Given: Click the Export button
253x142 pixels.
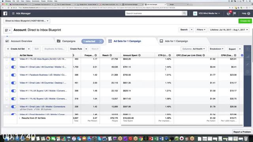Looking at the screenshot, I should click(x=232, y=49).
